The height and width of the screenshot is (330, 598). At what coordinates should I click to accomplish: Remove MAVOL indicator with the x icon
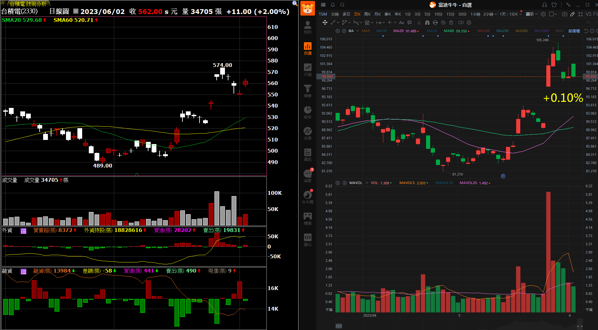click(345, 183)
